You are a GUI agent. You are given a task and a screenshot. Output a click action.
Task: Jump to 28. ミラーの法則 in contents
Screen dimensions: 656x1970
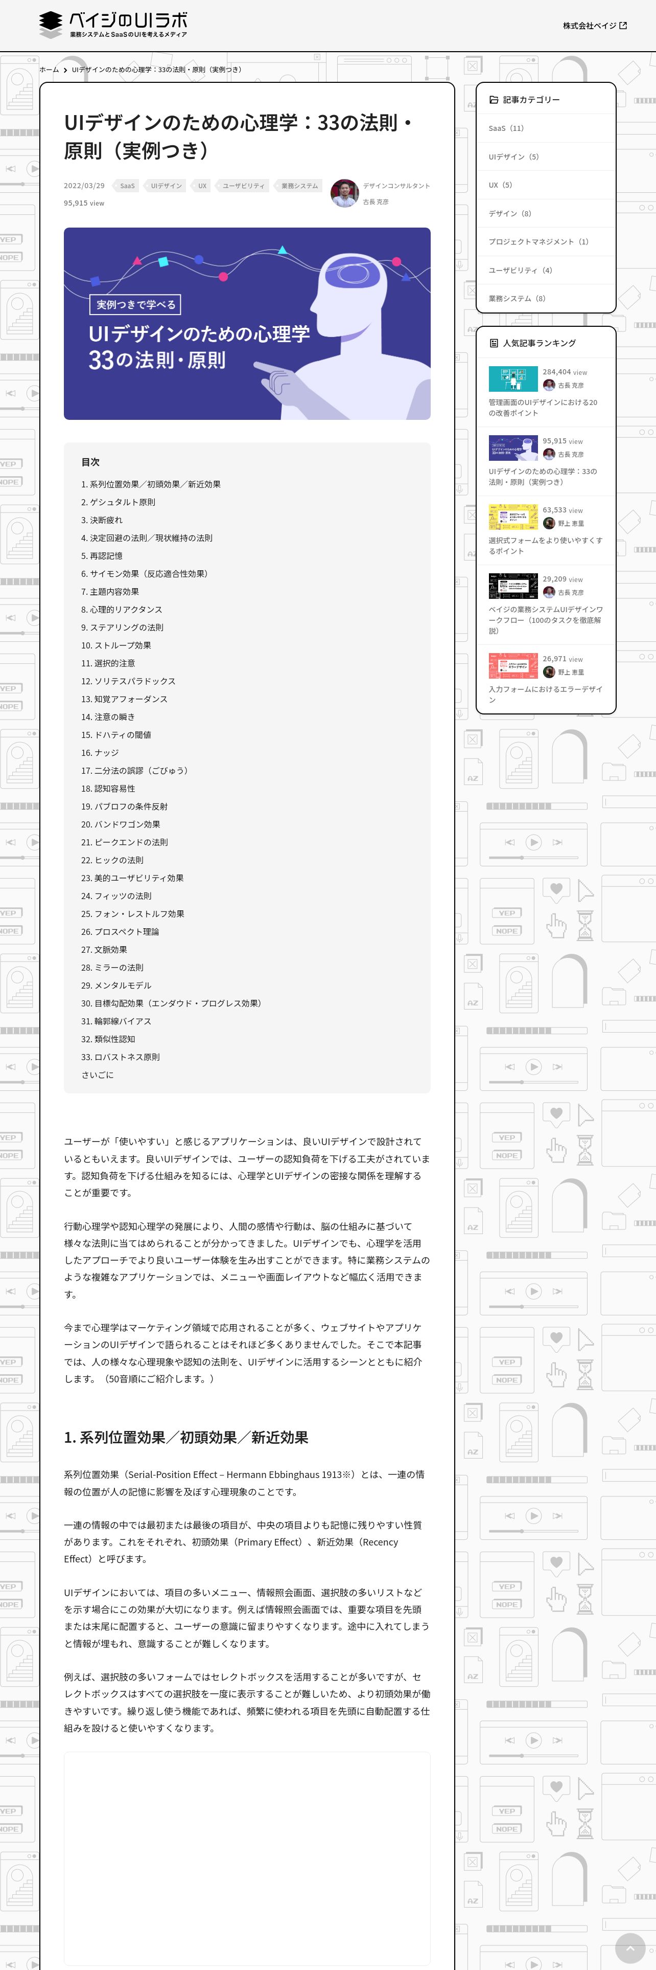tap(112, 968)
